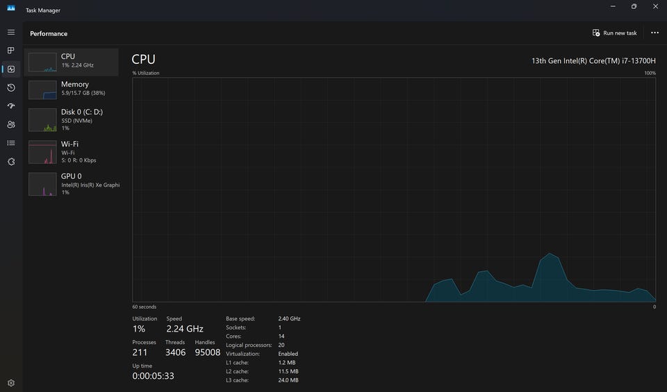The height and width of the screenshot is (392, 667).
Task: Open the hamburger navigation menu
Action: [11, 33]
